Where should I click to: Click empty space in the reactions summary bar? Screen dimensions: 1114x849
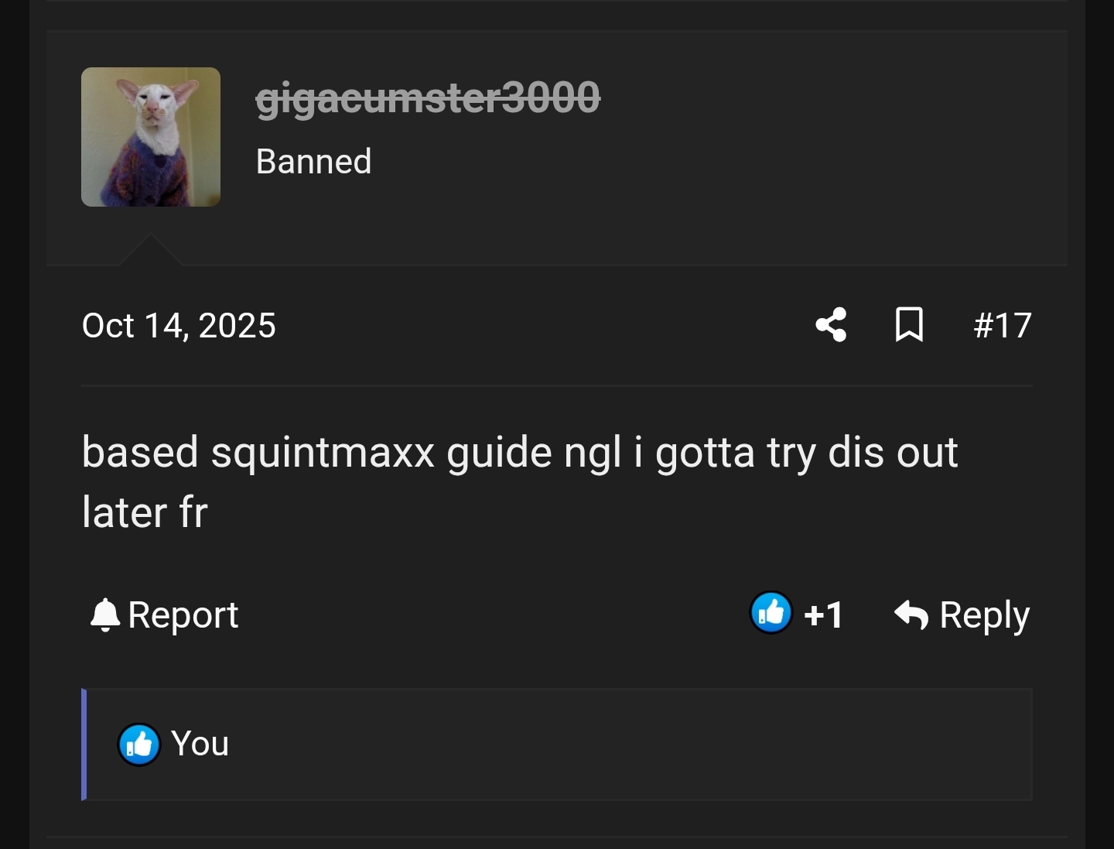pos(619,745)
